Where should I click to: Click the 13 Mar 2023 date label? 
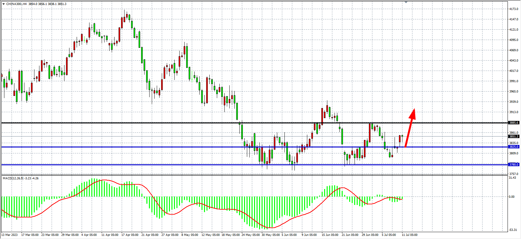(x=9, y=235)
